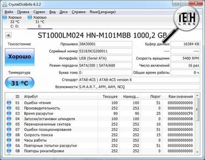Screen dimensions: 205x160
Task: Open the Диск menu
Action: point(63,12)
